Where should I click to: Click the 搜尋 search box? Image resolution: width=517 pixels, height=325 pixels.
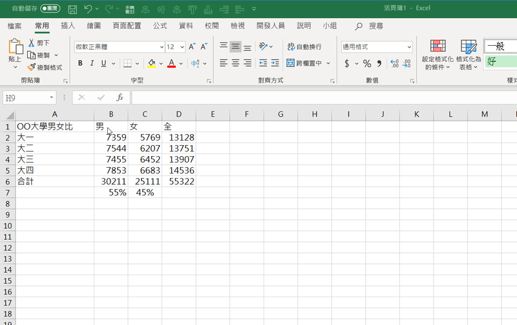point(369,26)
